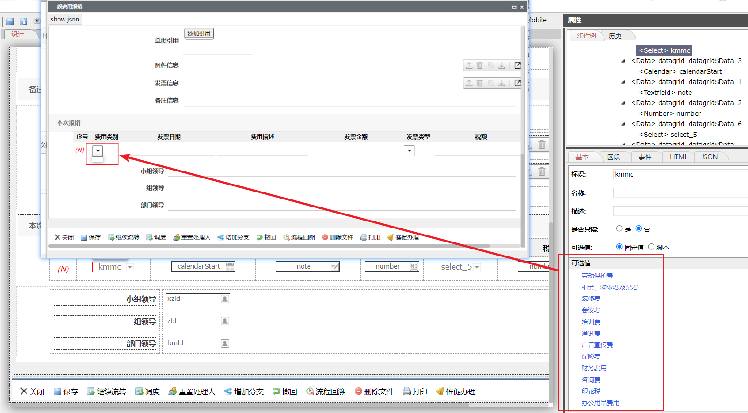The width and height of the screenshot is (748, 413).
Task: Click the 办公用品费用 option link
Action: 600,403
